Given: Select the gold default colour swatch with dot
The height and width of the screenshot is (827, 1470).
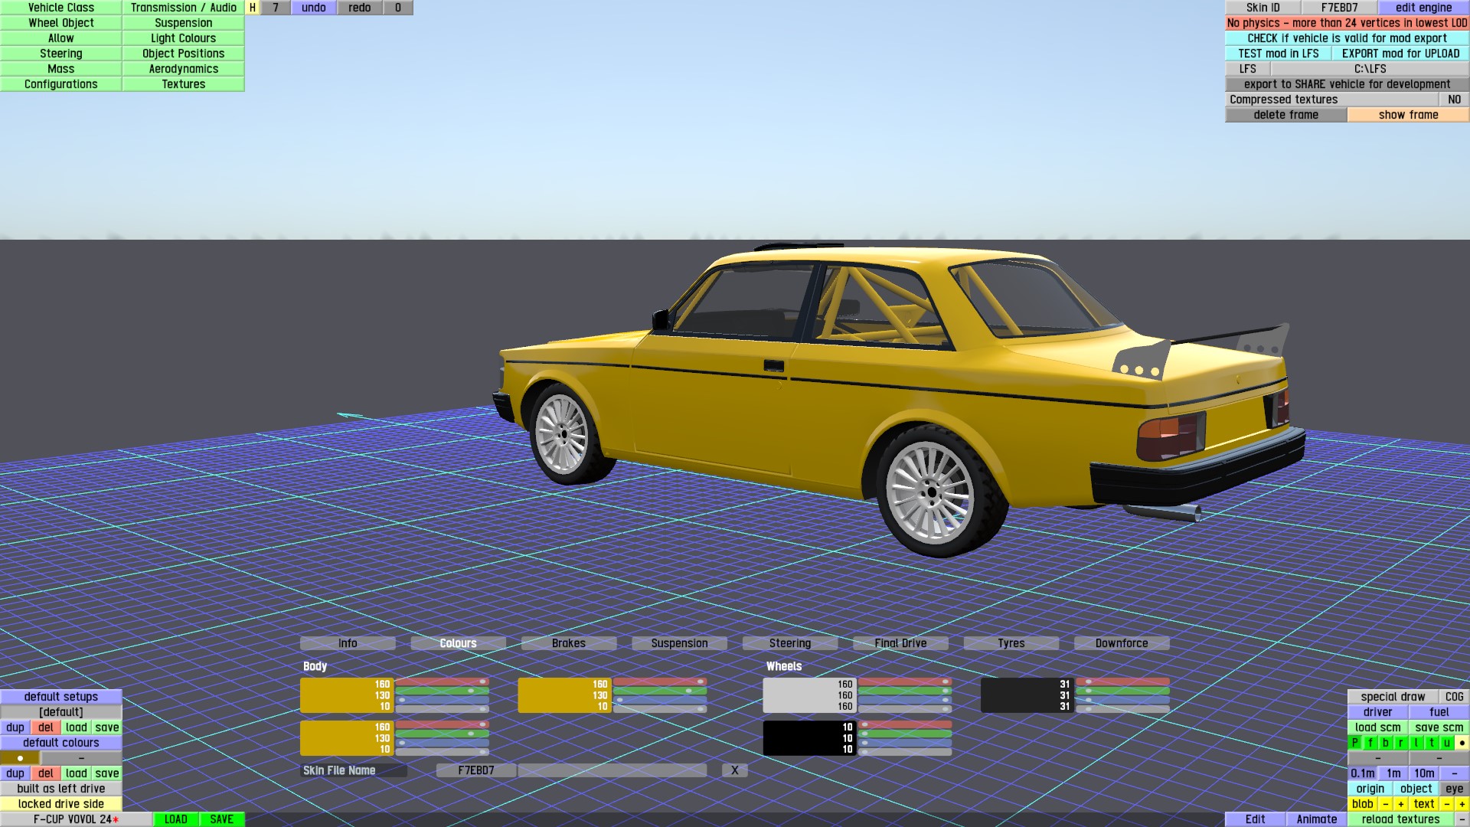Looking at the screenshot, I should point(20,758).
